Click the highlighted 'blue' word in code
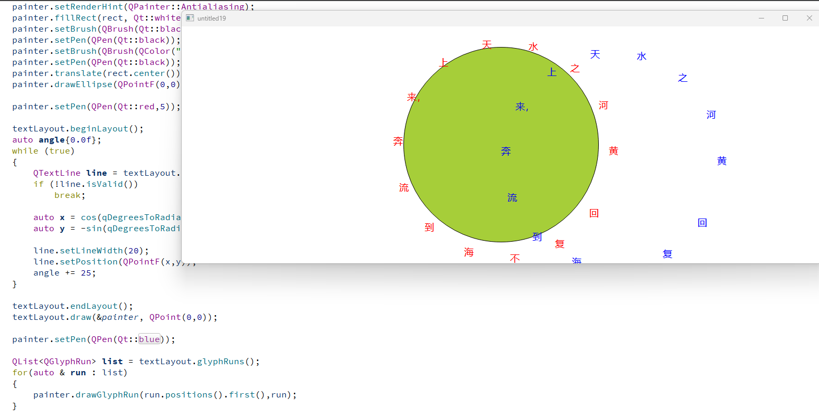819x417 pixels. (x=149, y=339)
